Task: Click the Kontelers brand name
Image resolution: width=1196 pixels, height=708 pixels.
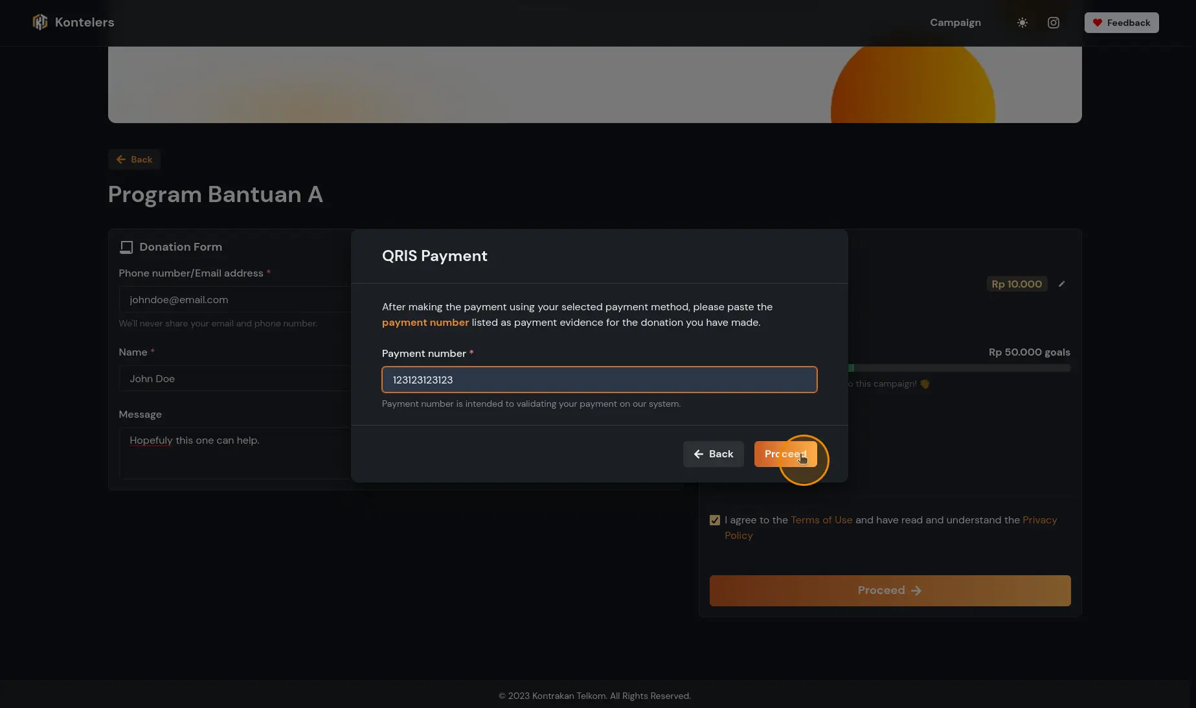Action: pyautogui.click(x=84, y=23)
